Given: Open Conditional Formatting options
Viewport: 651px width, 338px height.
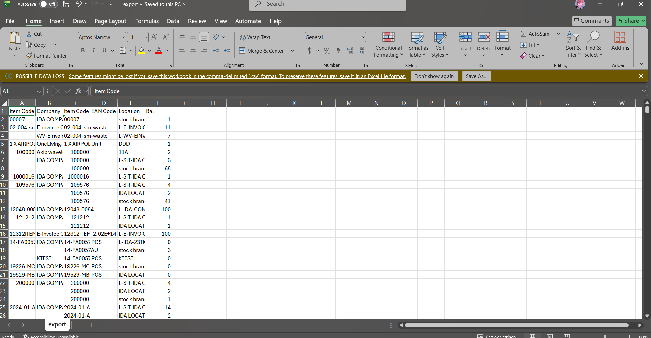Looking at the screenshot, I should pos(388,44).
